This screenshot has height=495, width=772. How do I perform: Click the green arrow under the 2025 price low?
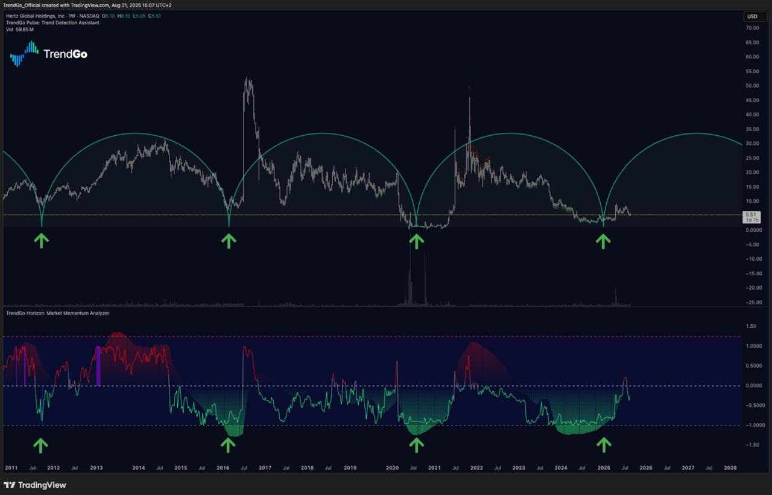click(603, 241)
